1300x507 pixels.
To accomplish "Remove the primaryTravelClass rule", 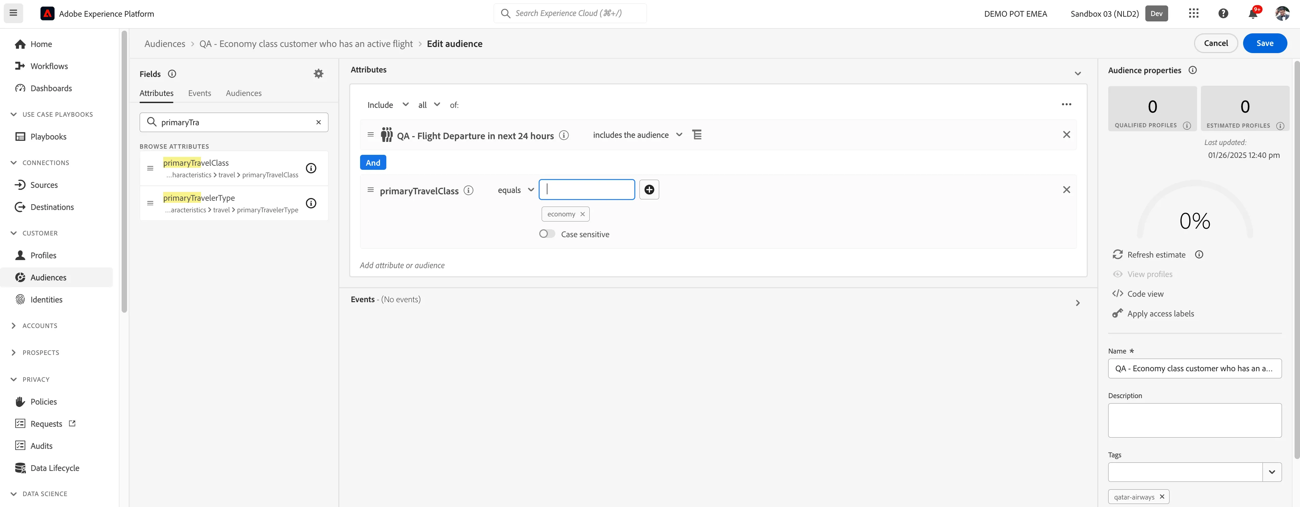I will pyautogui.click(x=1066, y=190).
